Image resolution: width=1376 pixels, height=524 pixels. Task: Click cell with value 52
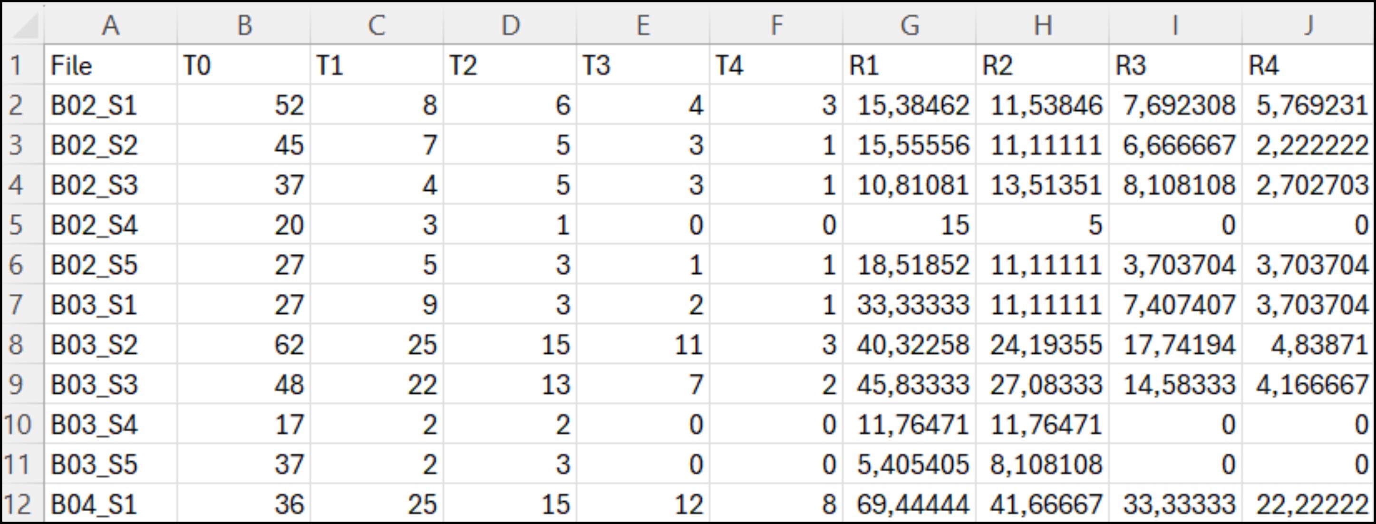[x=243, y=105]
